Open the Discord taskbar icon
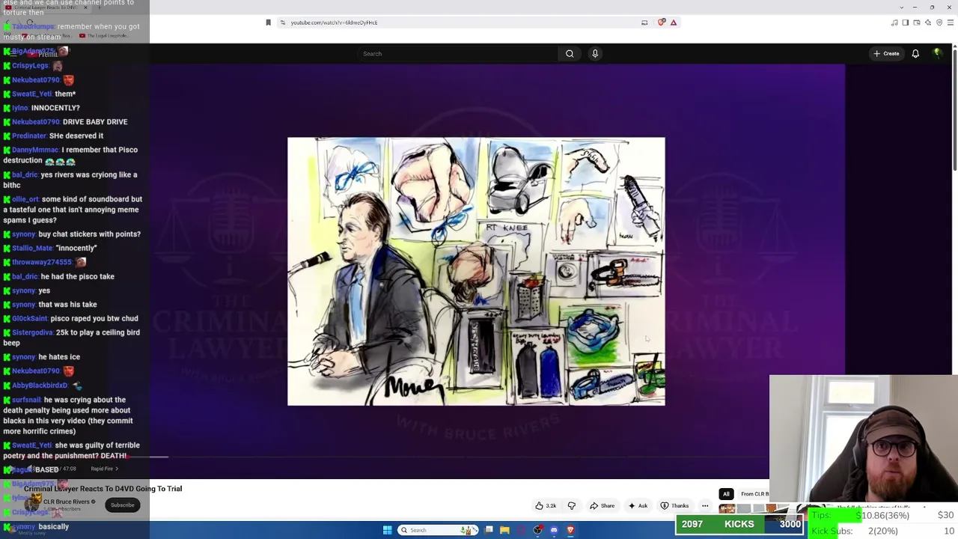Image resolution: width=958 pixels, height=539 pixels. (x=554, y=531)
